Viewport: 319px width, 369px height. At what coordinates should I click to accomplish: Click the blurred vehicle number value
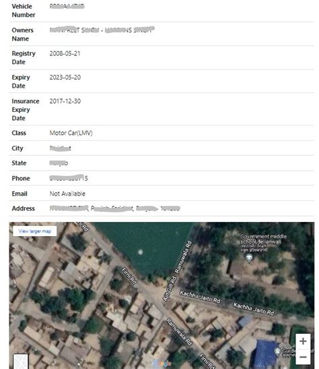[67, 6]
